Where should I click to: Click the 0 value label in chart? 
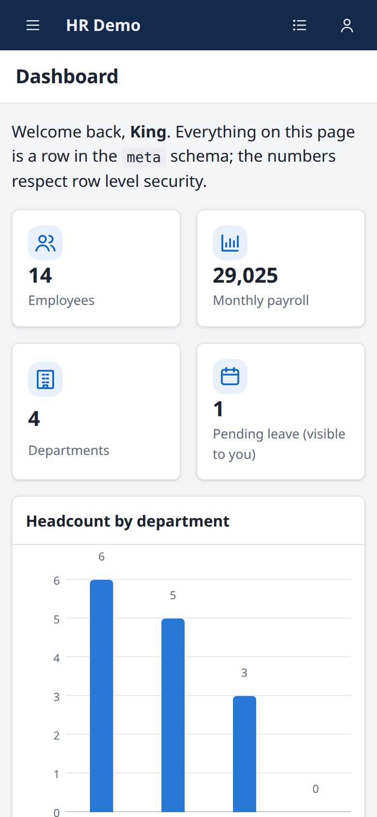pos(316,789)
